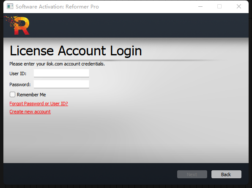The height and width of the screenshot is (188, 252).
Task: Focus the Password input field
Action: 61,84
